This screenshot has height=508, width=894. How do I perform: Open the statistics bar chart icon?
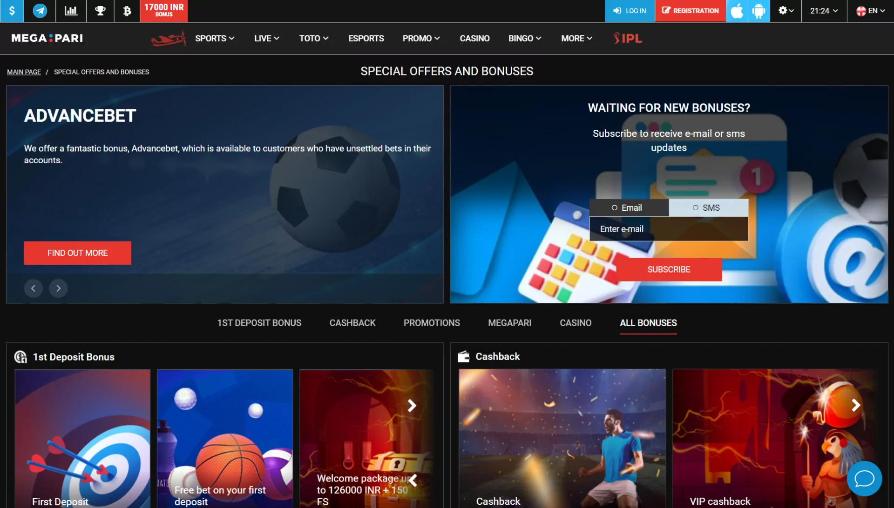71,11
